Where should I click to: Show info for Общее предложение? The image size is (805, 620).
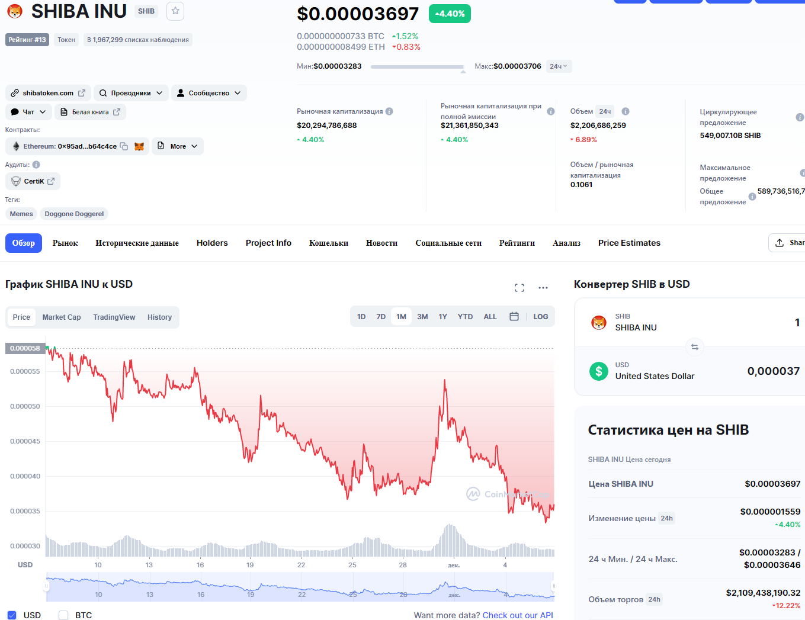point(752,197)
